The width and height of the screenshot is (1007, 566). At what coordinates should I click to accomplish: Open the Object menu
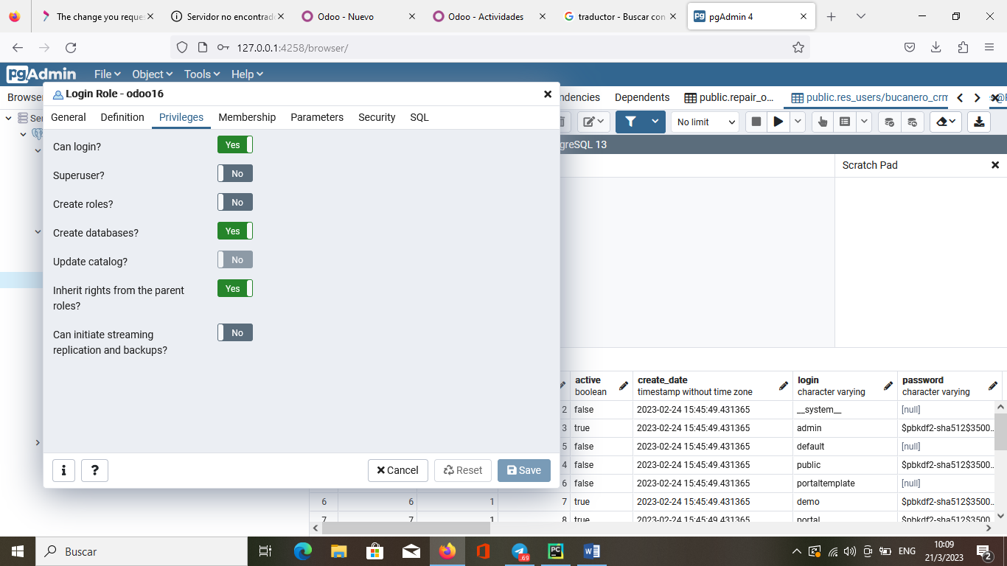152,74
